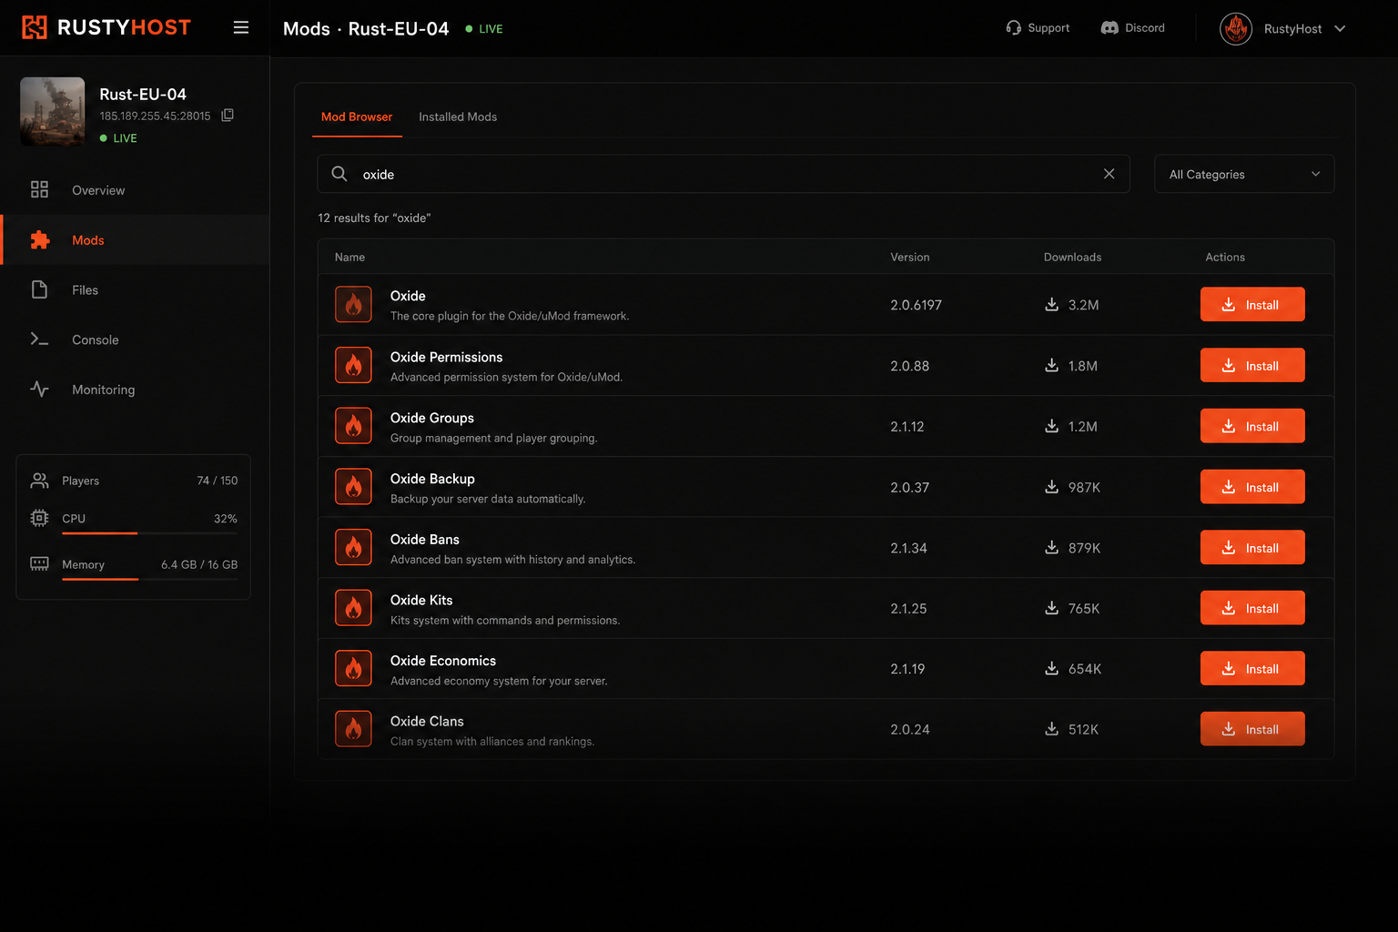Click the Memory usage bar

pos(149,579)
